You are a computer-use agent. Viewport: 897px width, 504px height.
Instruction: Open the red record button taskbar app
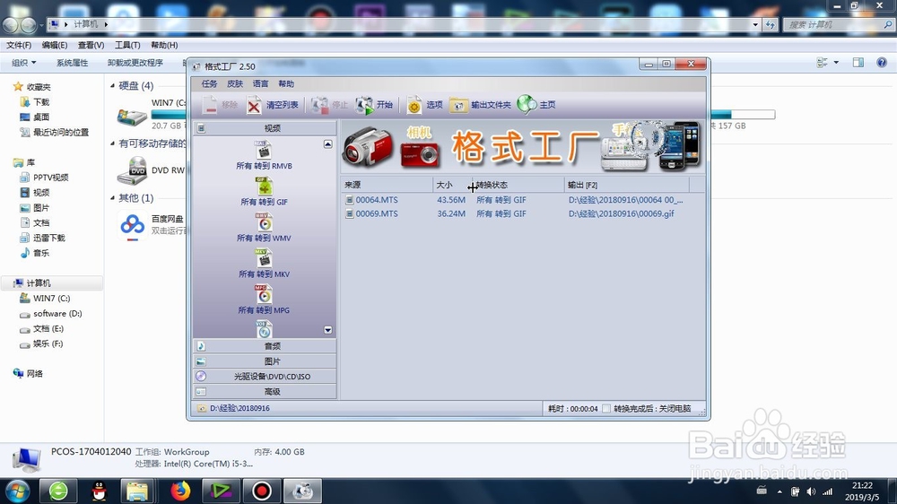pyautogui.click(x=262, y=491)
